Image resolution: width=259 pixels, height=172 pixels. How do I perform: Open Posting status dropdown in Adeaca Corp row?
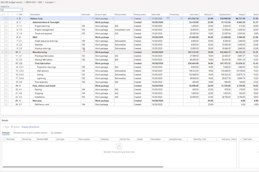coord(150,18)
